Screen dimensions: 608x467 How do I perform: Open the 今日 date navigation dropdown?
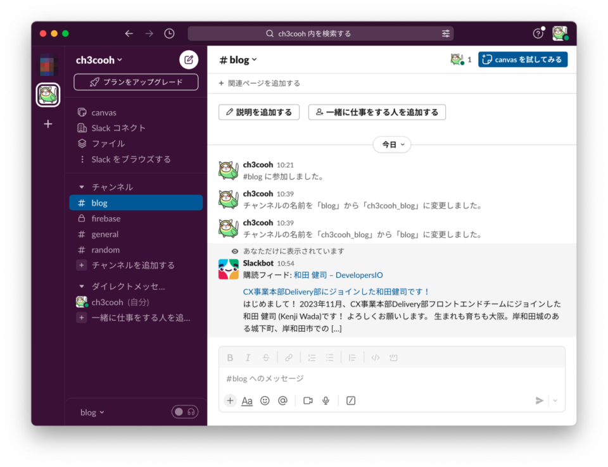(x=391, y=144)
